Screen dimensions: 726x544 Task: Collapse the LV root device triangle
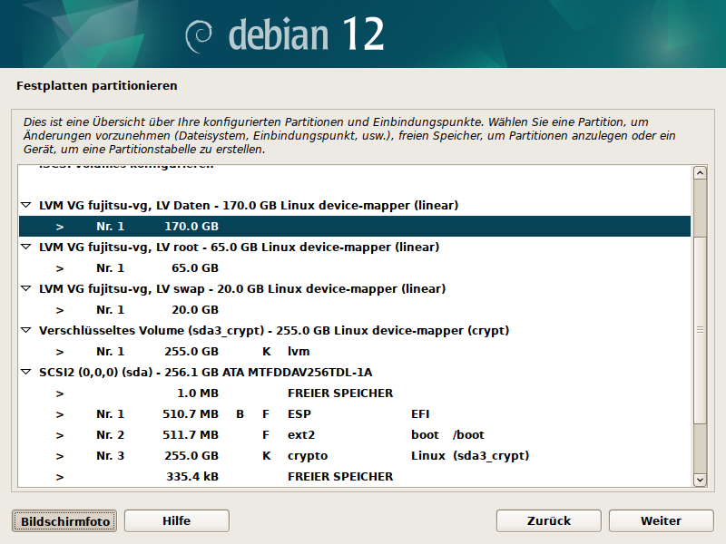[25, 248]
